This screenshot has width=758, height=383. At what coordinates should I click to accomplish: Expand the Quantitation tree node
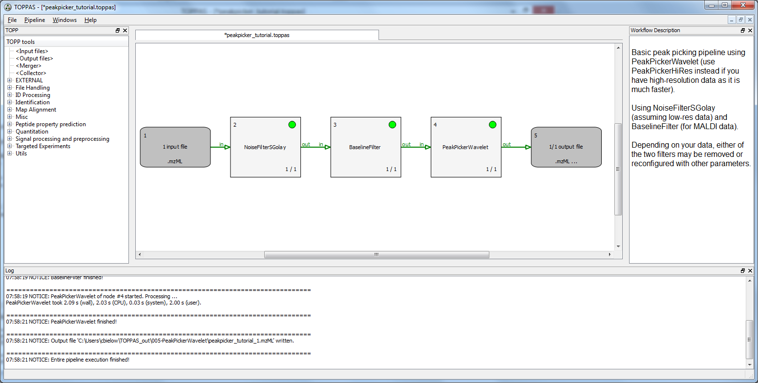(10, 132)
